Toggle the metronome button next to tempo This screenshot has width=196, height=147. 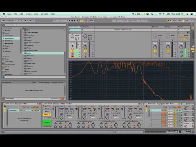click(25, 21)
